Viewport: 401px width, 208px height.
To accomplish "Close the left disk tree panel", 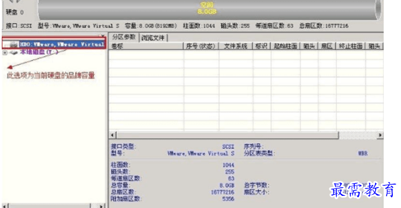I will pos(102,36).
